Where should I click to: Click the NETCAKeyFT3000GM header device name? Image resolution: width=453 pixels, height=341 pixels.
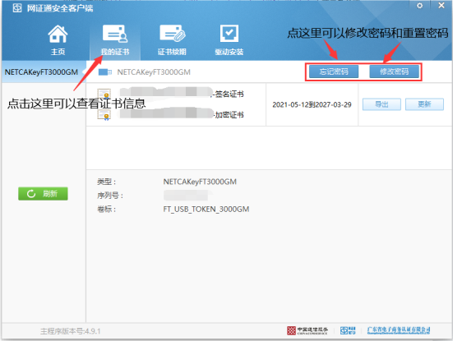pyautogui.click(x=154, y=72)
